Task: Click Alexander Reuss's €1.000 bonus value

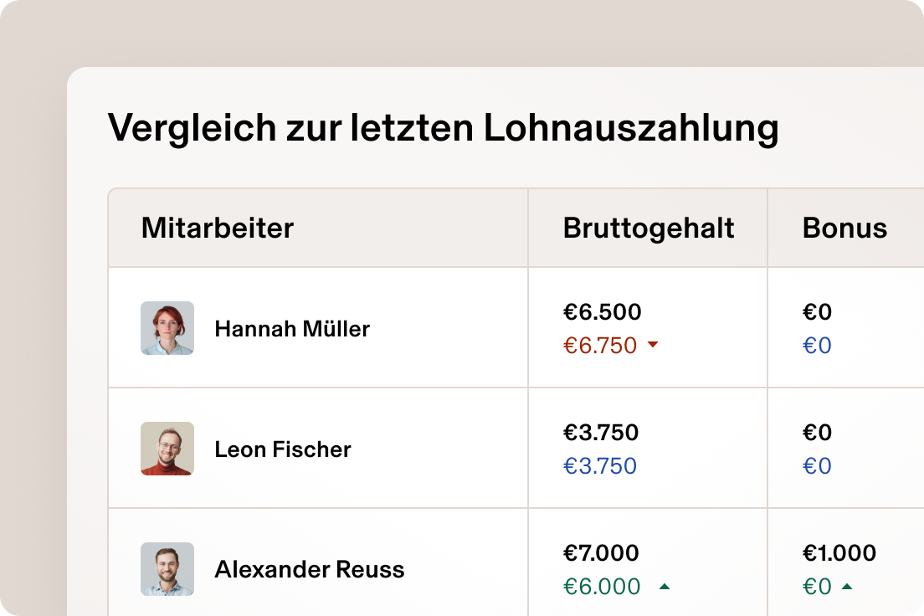Action: tap(839, 552)
